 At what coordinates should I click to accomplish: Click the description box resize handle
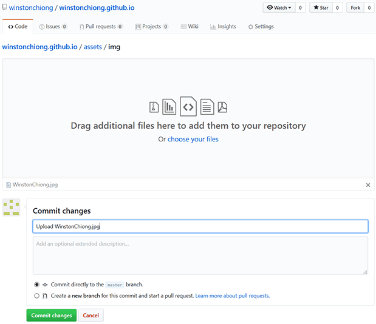(365, 272)
